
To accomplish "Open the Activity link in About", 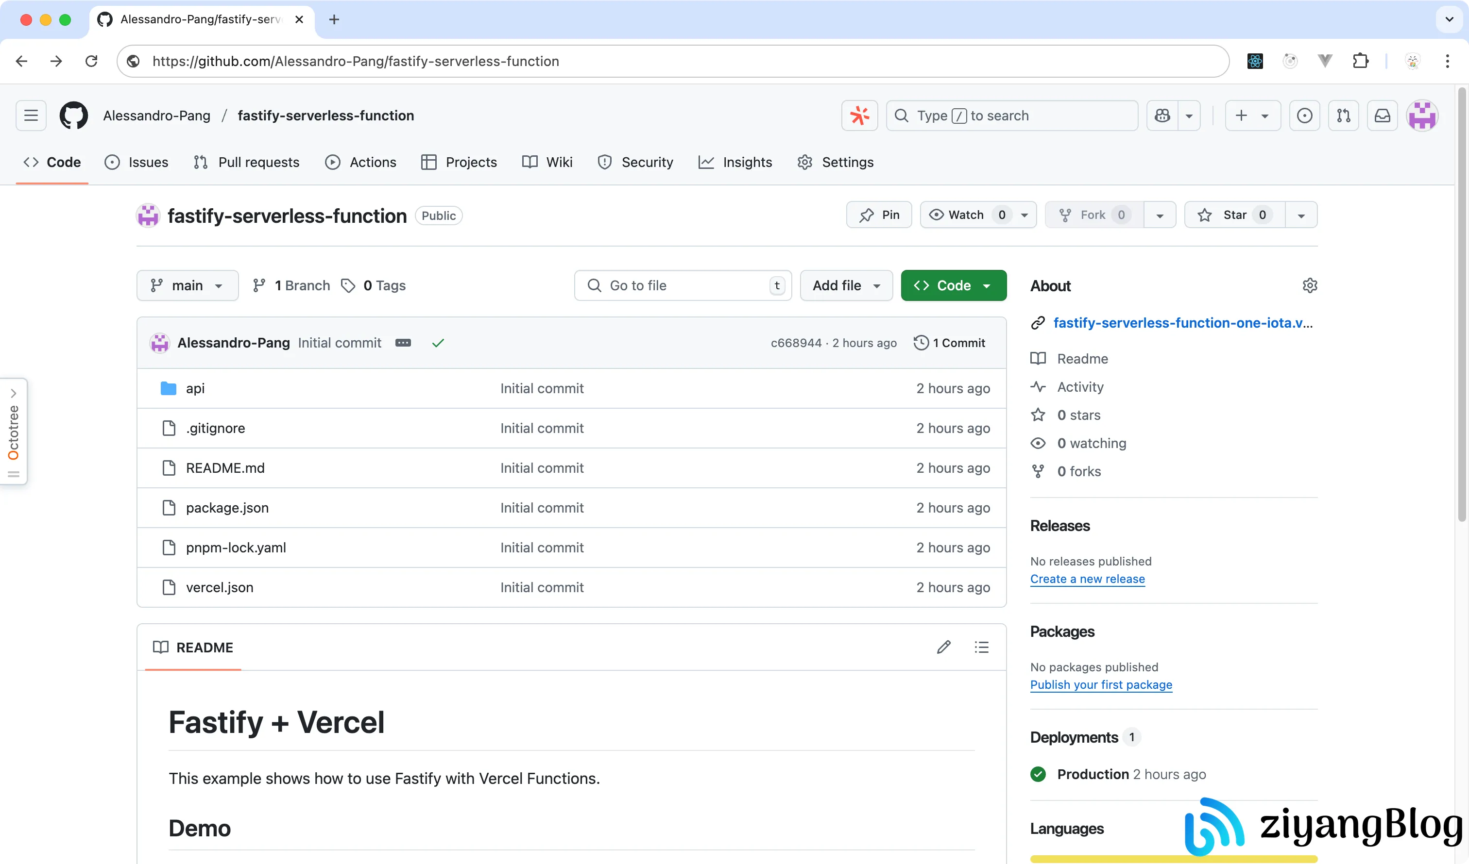I will click(x=1079, y=387).
